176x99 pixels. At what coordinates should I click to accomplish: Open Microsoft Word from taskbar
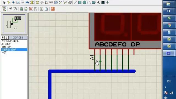click(168, 11)
